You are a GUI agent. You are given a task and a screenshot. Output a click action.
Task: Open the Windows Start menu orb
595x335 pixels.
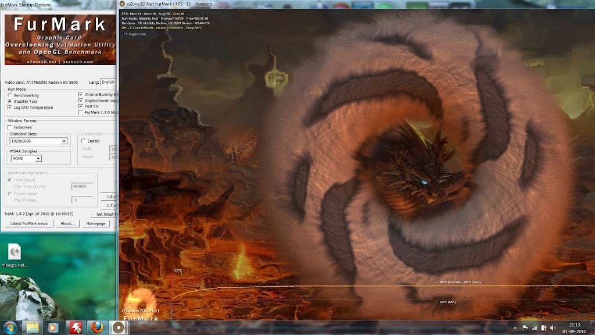point(10,327)
